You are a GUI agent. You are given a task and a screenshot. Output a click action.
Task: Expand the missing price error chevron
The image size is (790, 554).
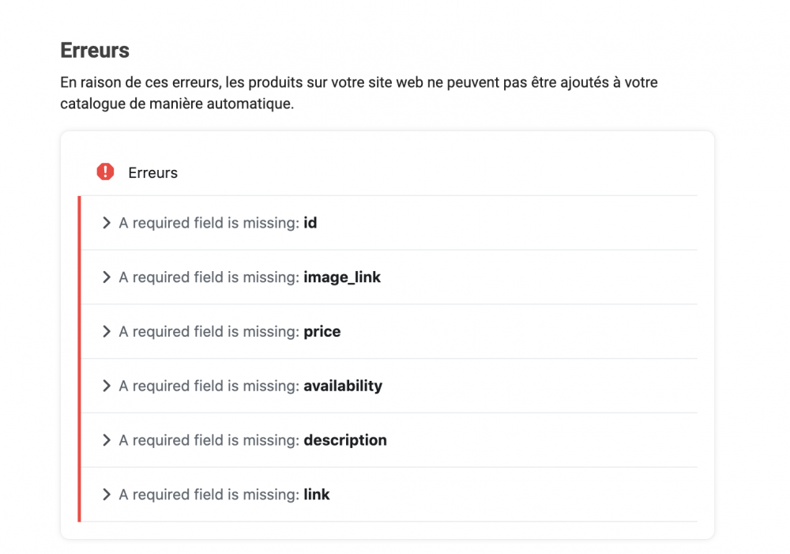(106, 332)
